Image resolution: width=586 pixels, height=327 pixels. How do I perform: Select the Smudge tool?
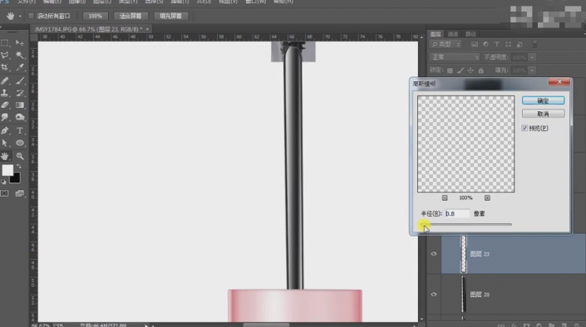[x=5, y=118]
